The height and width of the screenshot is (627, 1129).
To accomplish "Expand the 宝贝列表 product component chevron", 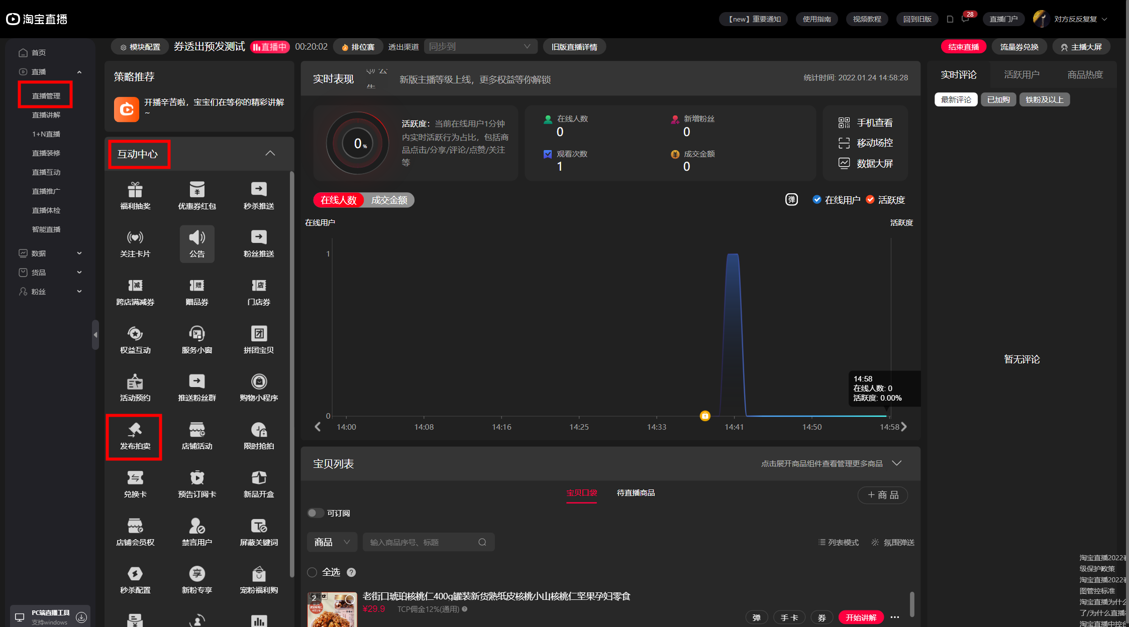I will (897, 463).
